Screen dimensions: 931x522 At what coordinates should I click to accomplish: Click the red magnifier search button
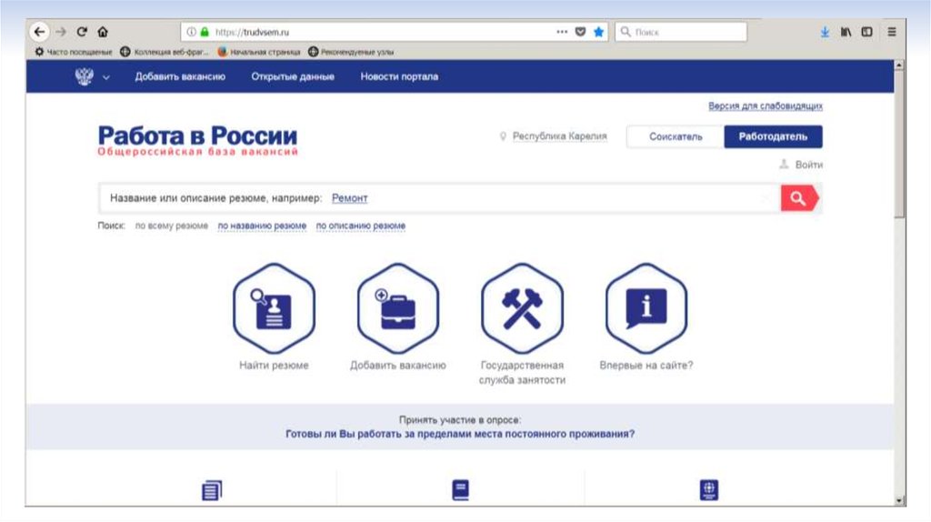[x=800, y=197]
